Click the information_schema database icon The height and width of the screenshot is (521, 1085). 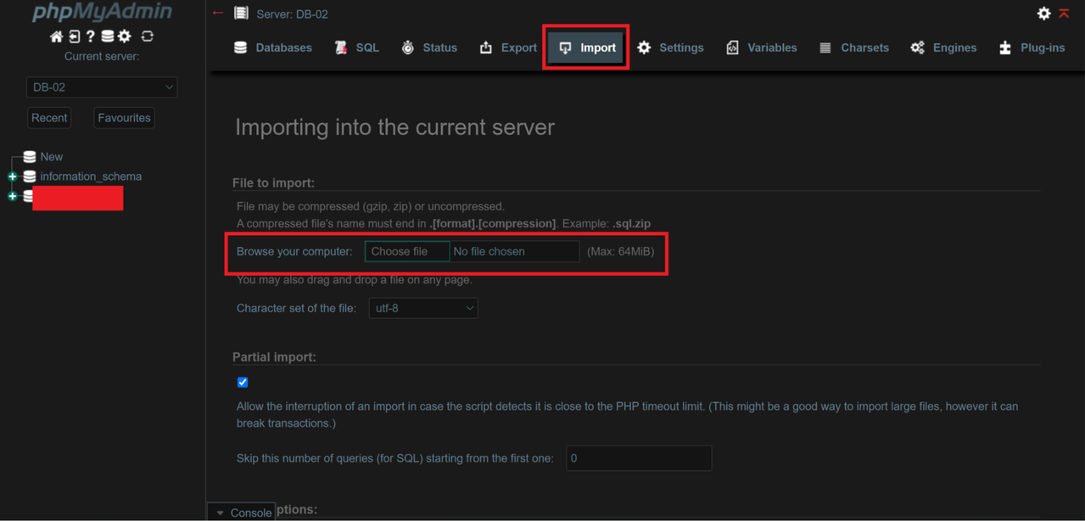30,176
